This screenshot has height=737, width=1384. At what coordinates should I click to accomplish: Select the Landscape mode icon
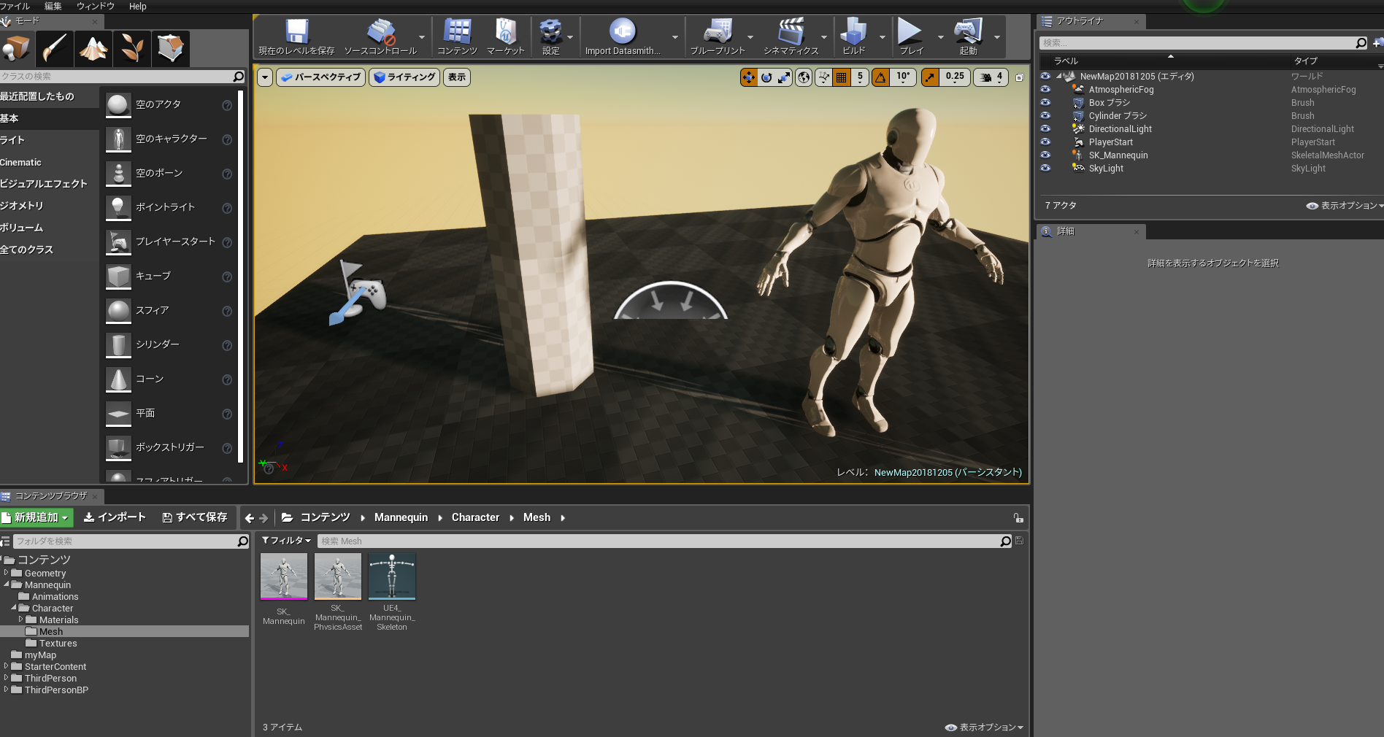tap(93, 49)
